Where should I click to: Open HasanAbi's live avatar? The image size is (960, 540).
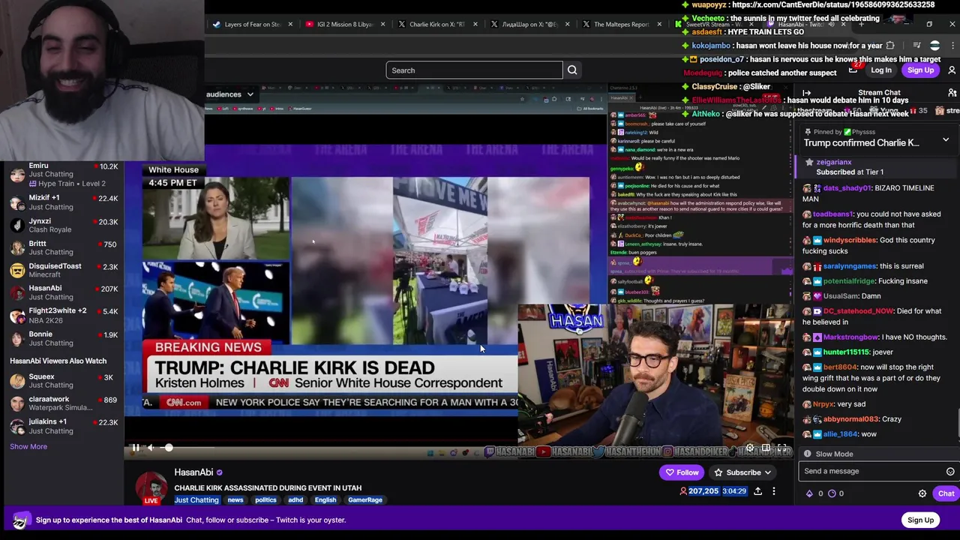(x=151, y=487)
